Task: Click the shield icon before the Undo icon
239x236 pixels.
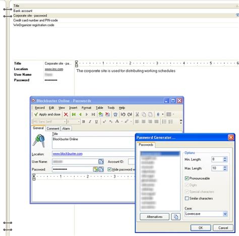Action: 115,114
